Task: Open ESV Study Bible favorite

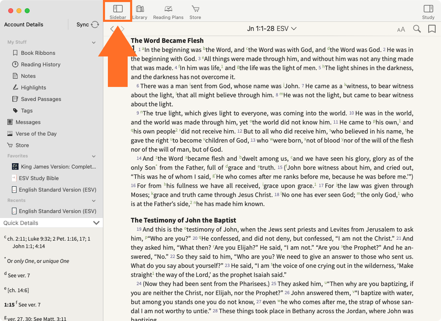Action: coord(39,178)
